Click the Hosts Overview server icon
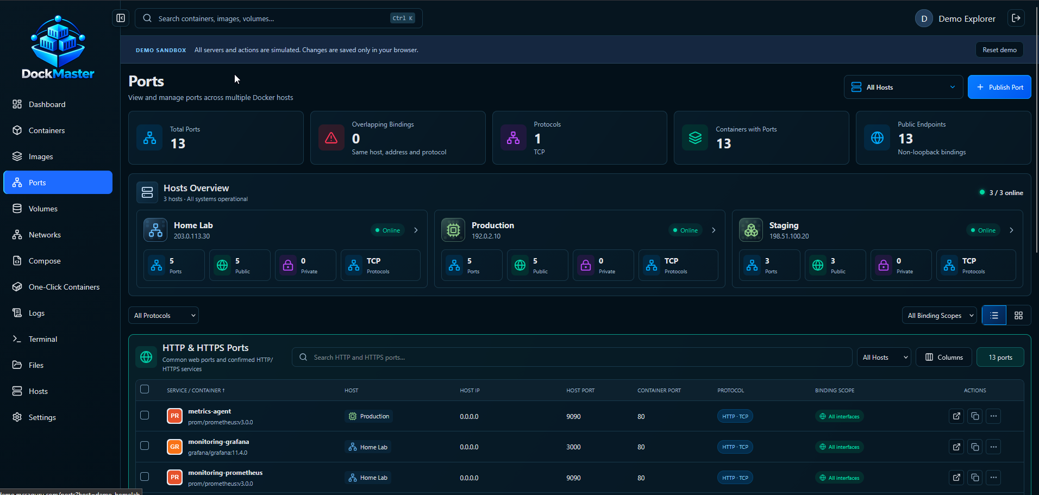Image resolution: width=1039 pixels, height=495 pixels. coord(147,192)
